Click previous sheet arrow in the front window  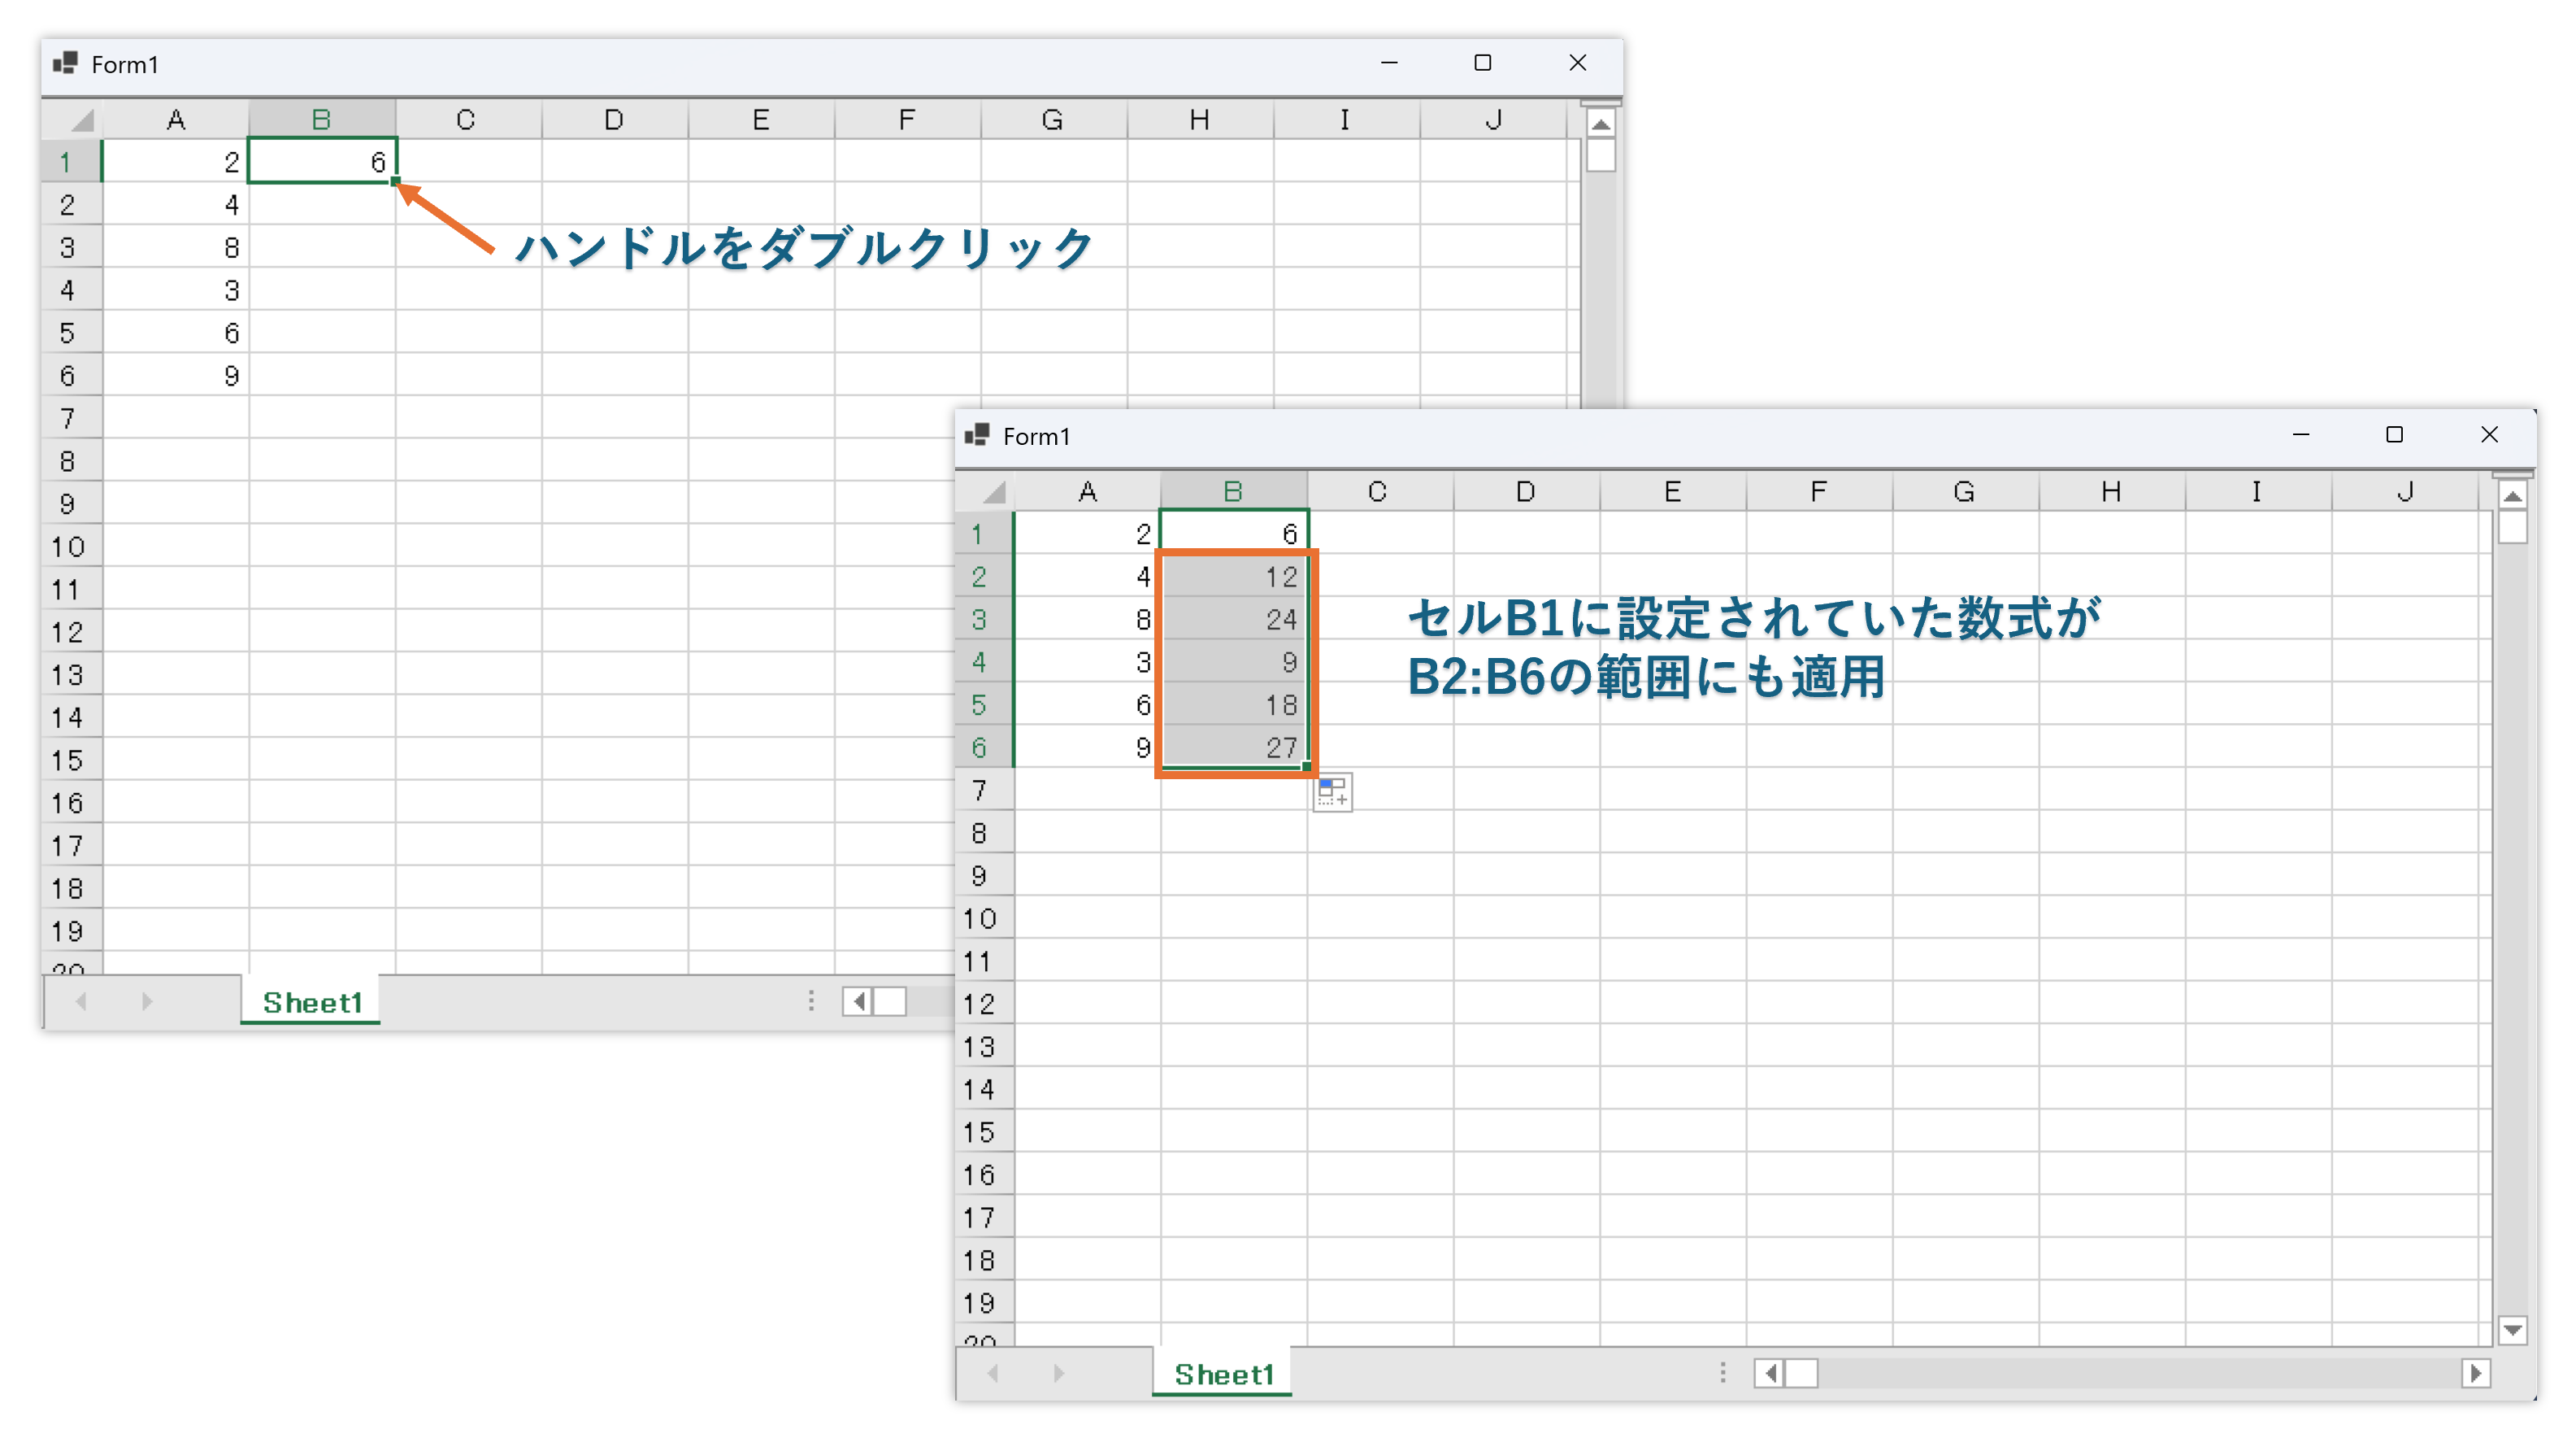tap(993, 1373)
